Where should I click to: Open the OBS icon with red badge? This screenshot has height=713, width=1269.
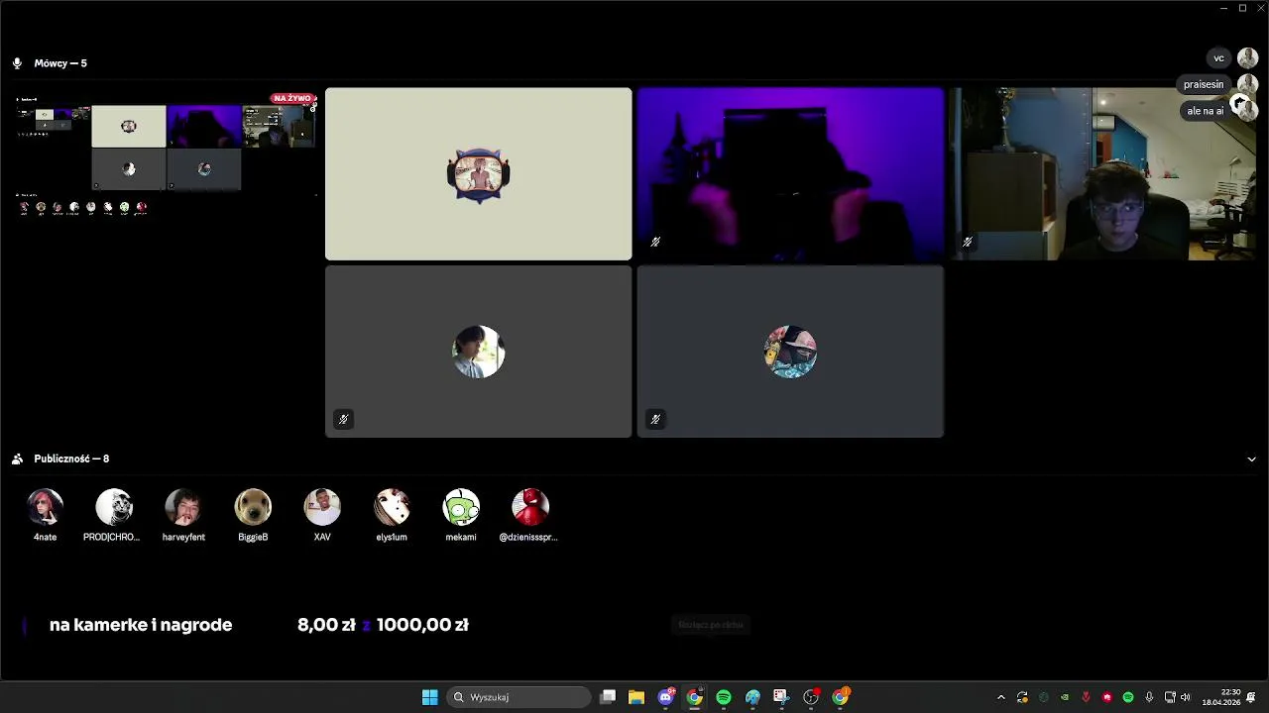click(x=811, y=697)
